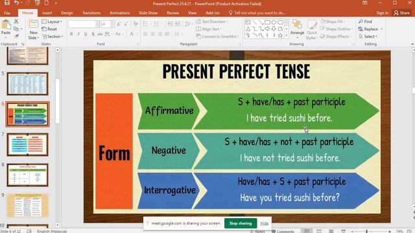415x233 pixels.
Task: Increase the font size
Action: tap(119, 24)
